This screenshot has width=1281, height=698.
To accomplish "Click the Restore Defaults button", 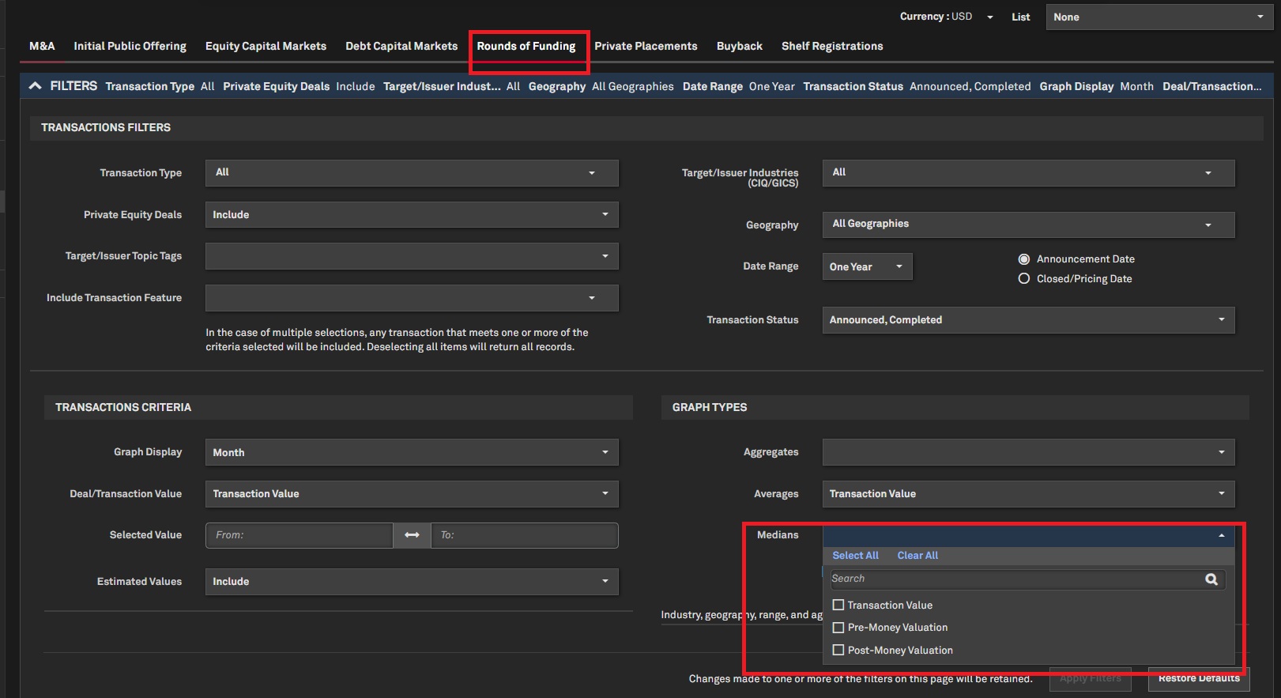I will (x=1198, y=679).
